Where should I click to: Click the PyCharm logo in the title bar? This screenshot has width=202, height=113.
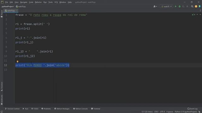(2, 2)
